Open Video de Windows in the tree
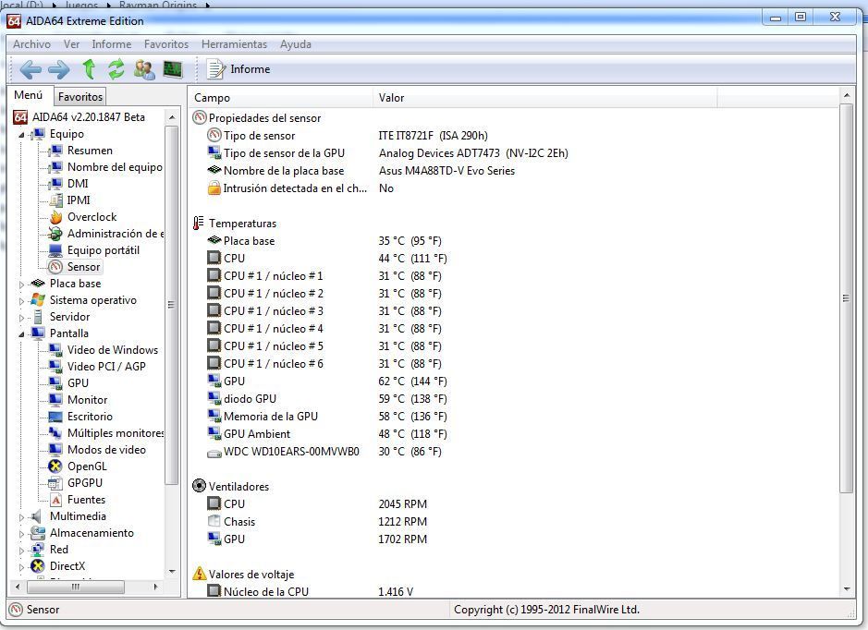This screenshot has width=868, height=630. tap(113, 350)
